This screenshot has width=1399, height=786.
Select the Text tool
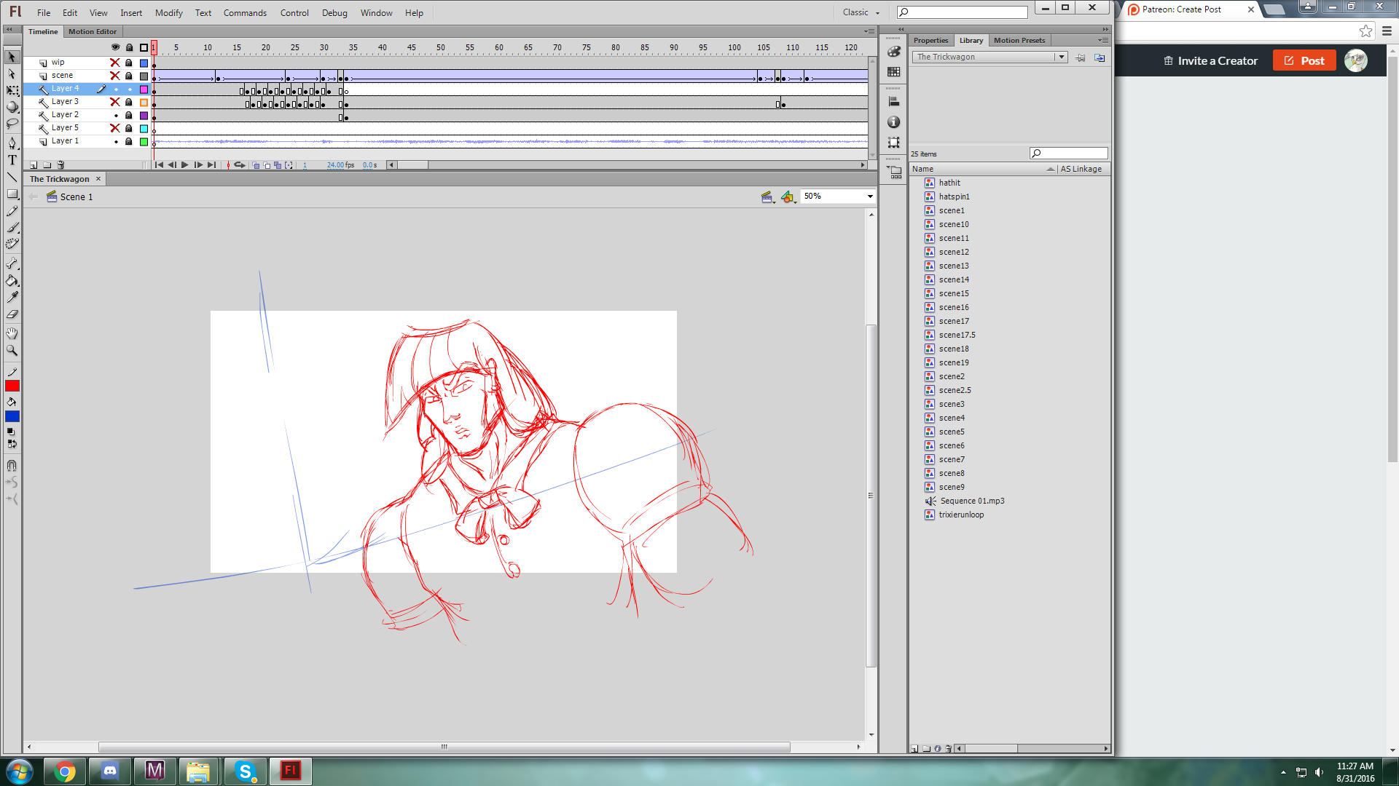click(x=12, y=160)
